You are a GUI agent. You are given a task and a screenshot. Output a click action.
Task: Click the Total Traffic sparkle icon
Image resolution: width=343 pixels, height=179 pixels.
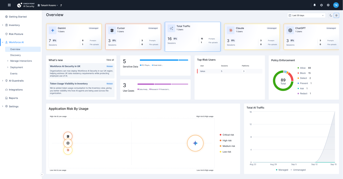pyautogui.click(x=171, y=28)
